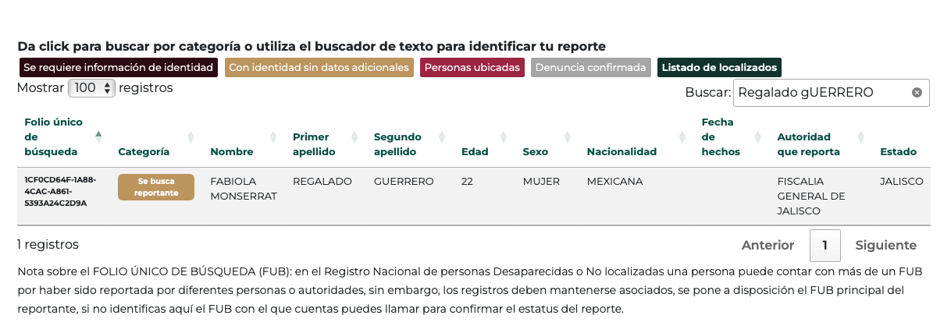Open the 'Listado de localizados' list
The image size is (951, 333).
tap(719, 68)
